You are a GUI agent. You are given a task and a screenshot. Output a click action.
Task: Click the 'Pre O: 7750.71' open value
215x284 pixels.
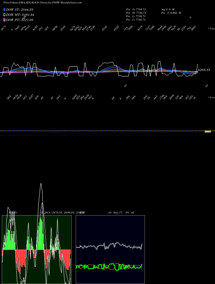click(136, 9)
